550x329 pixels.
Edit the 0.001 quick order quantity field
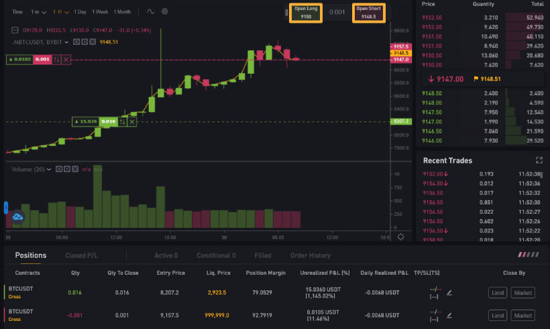pos(337,12)
